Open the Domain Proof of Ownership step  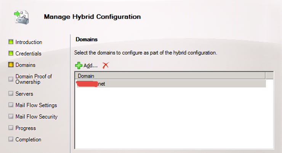[34, 79]
